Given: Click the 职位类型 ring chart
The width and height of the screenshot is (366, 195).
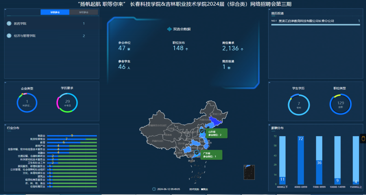Looking at the screenshot, I should coord(341,104).
